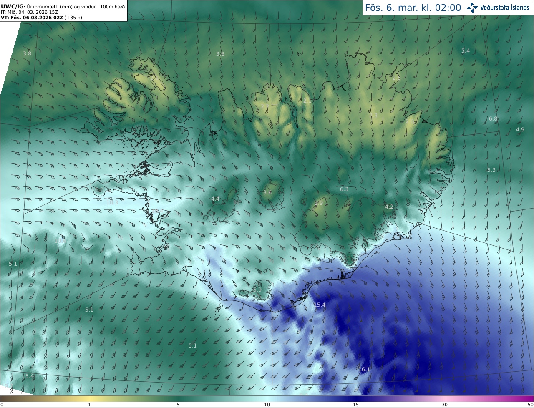Click the 10.3 value on the map
534x408 pixels.
tap(112, 202)
